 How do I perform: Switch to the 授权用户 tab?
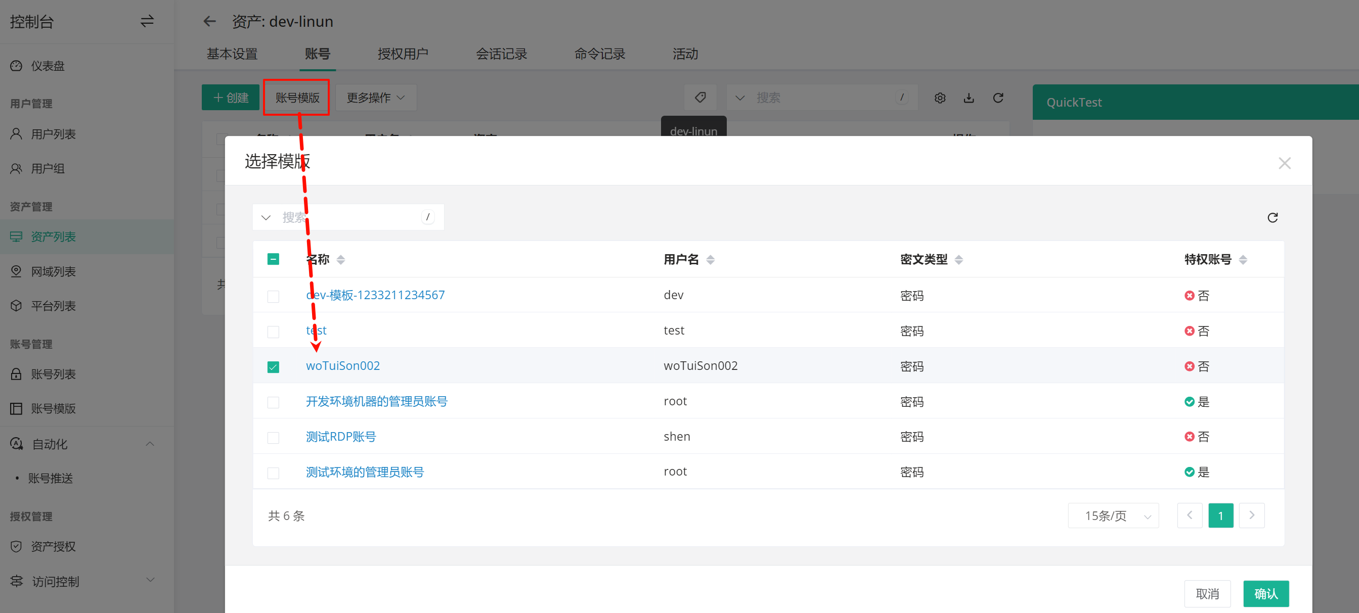tap(403, 54)
